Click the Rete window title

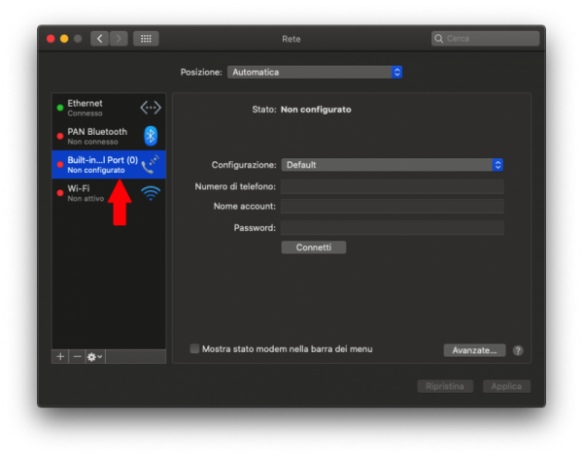[x=291, y=39]
